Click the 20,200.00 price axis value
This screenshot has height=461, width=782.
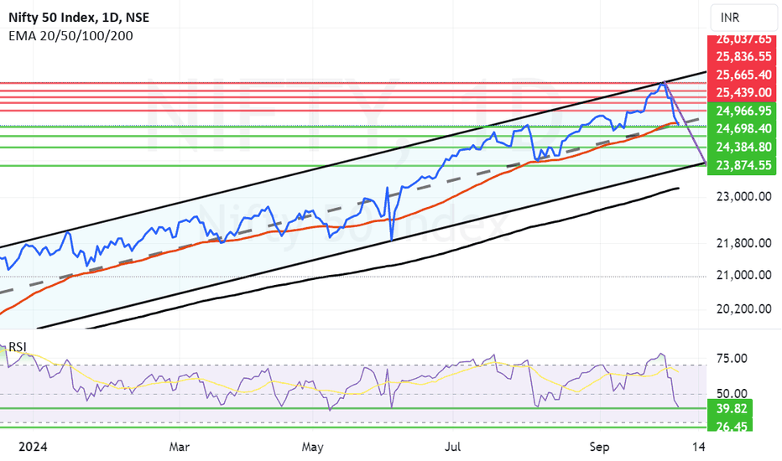[x=743, y=309]
